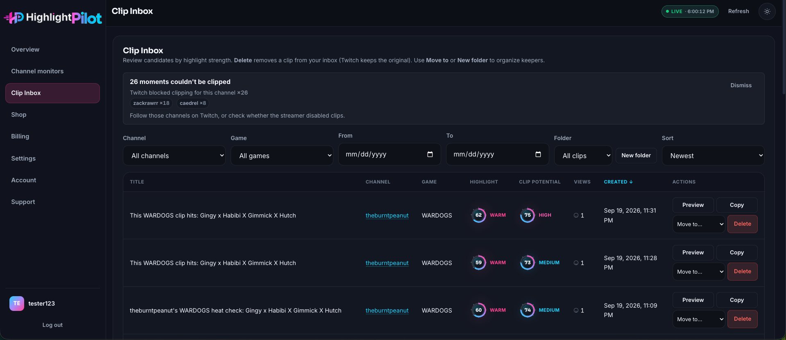Copy the heat check clip link
Image resolution: width=786 pixels, height=340 pixels.
click(737, 300)
